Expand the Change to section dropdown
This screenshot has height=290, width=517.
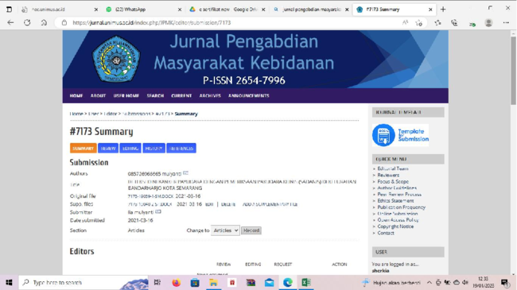point(225,230)
